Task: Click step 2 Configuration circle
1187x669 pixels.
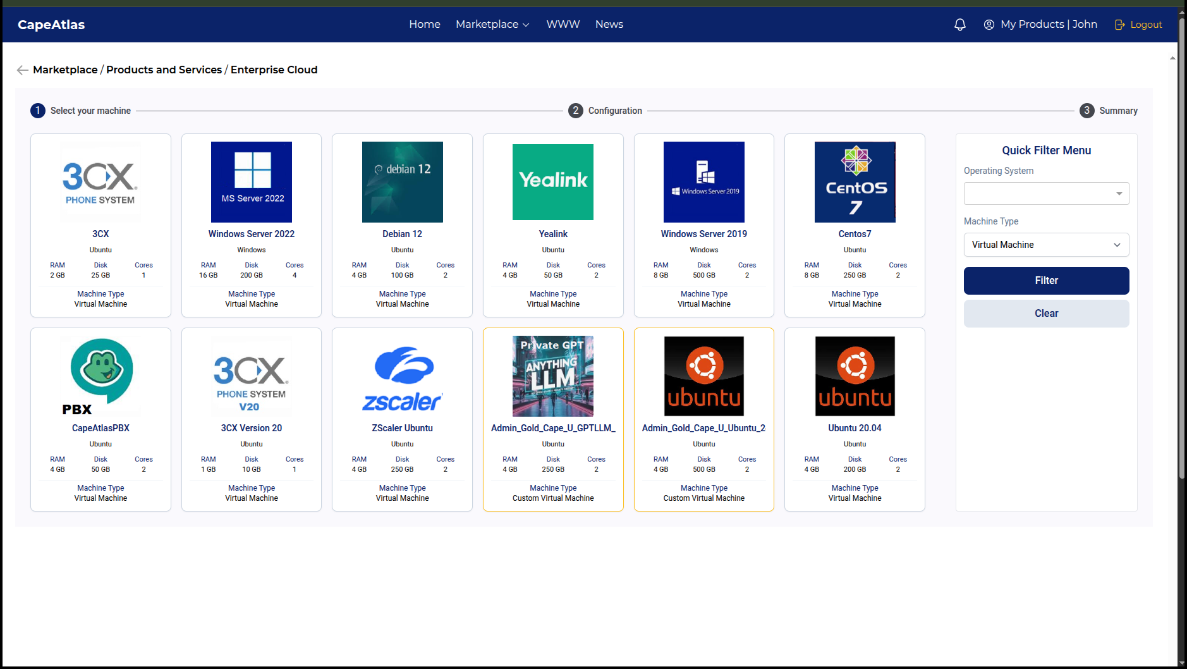Action: pos(576,111)
